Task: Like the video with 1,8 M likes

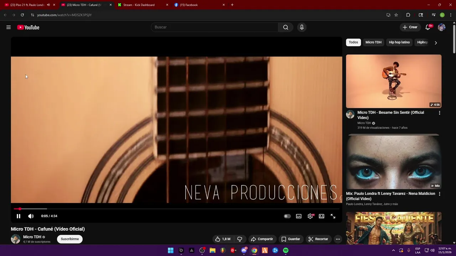Action: [x=223, y=239]
